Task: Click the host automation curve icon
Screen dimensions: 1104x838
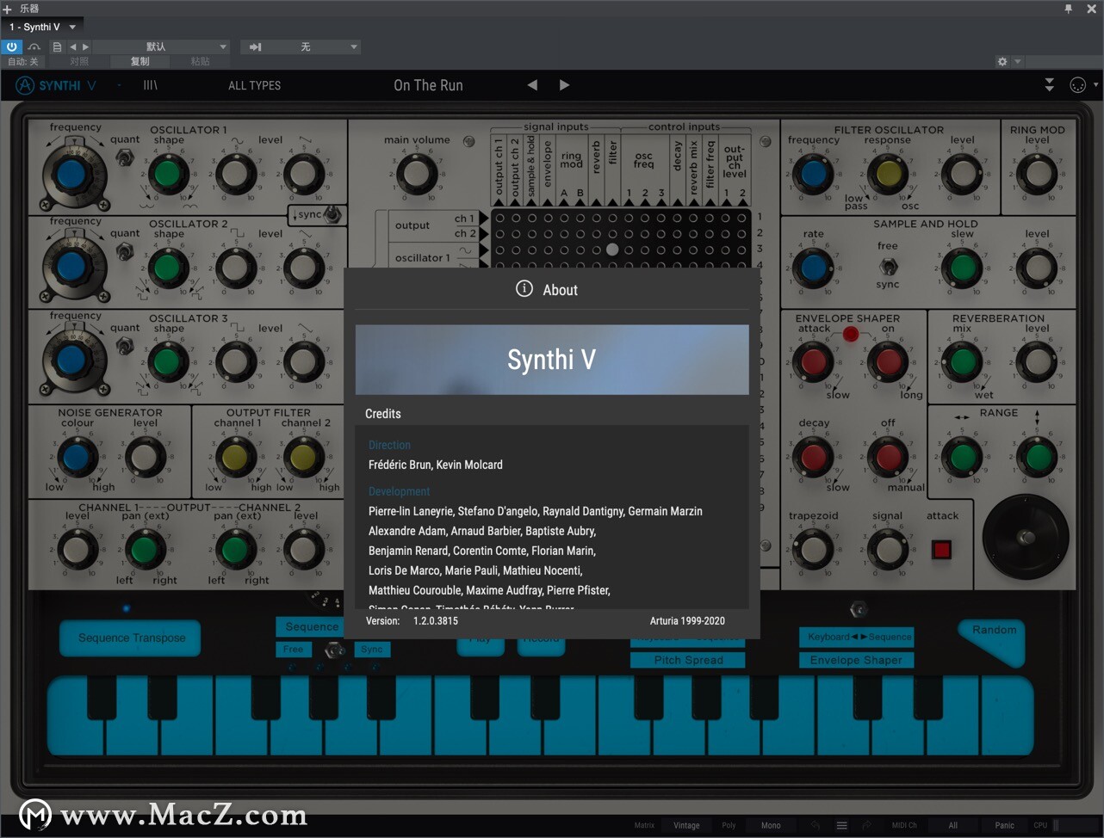Action: coord(34,46)
